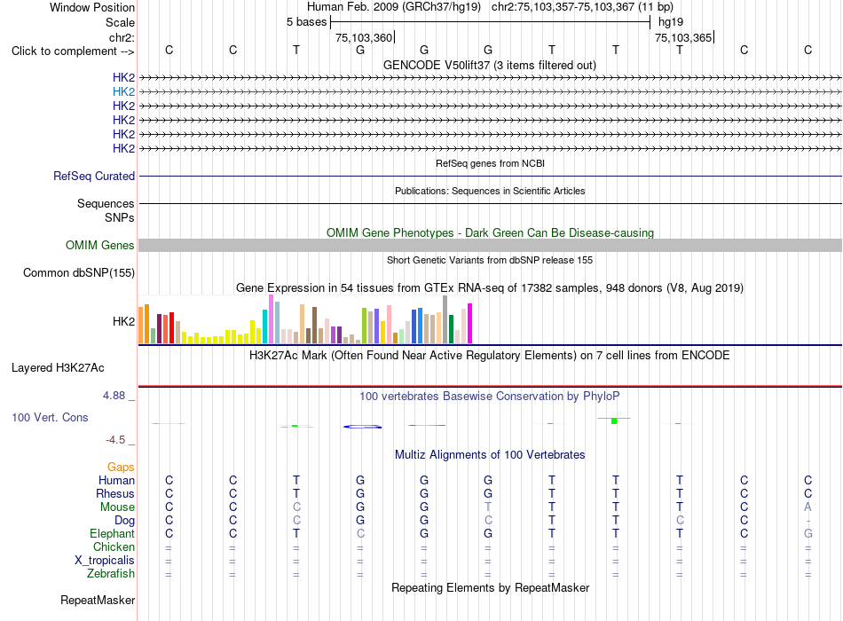
Task: Select the light-blue HK2 transcript label
Action: [x=123, y=92]
